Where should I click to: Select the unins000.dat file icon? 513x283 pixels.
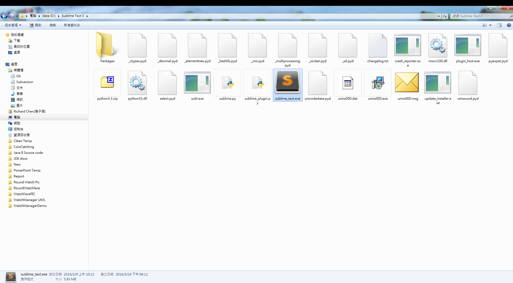pyautogui.click(x=348, y=83)
